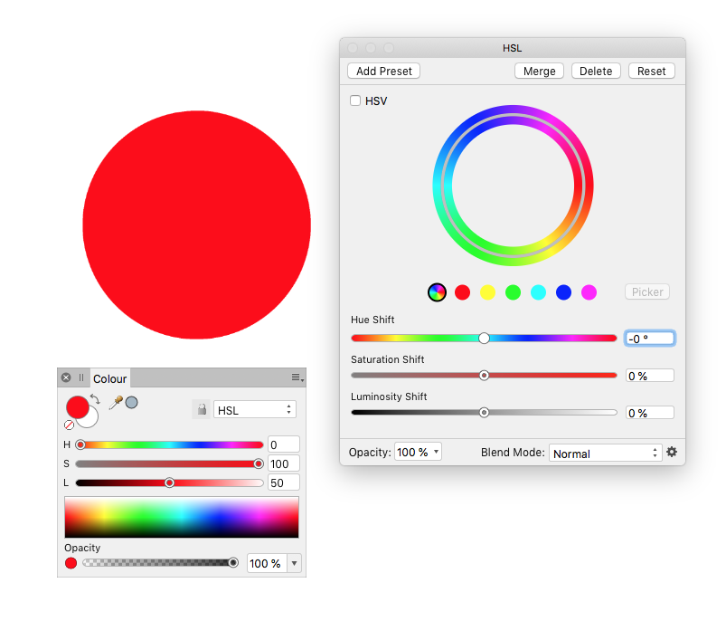Click the S value field showing 100

click(x=284, y=463)
